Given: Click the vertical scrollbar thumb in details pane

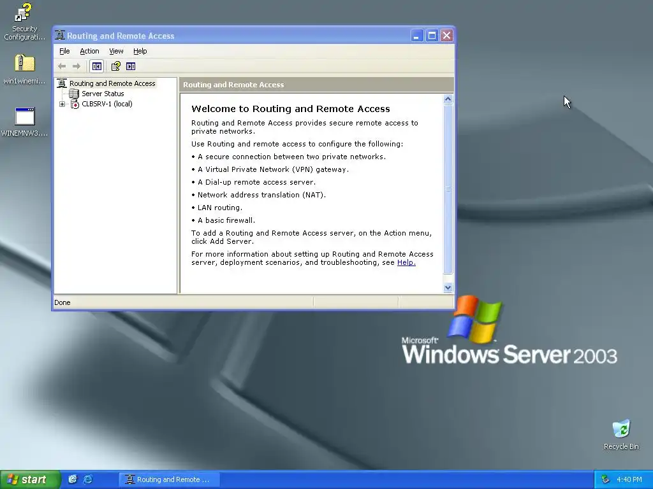Looking at the screenshot, I should click(x=448, y=188).
